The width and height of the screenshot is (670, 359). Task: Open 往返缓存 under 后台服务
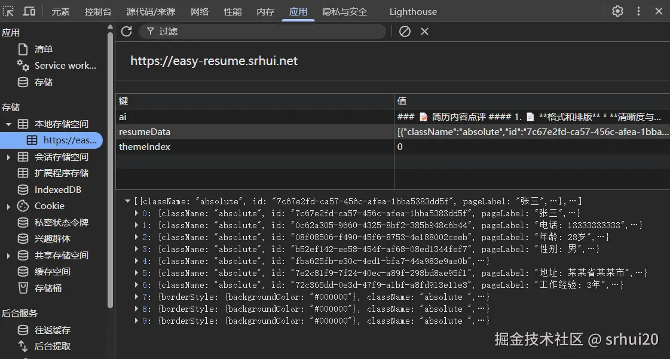tap(52, 330)
